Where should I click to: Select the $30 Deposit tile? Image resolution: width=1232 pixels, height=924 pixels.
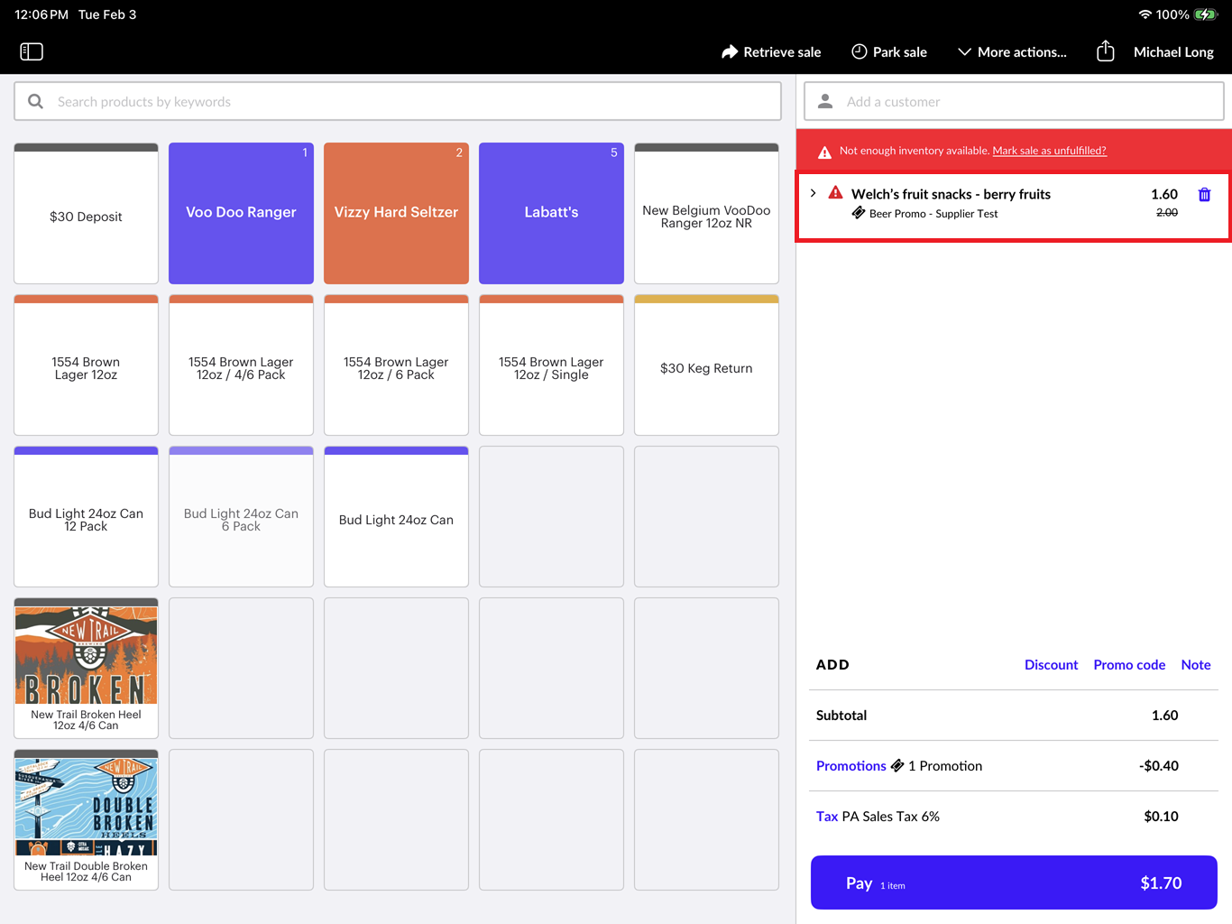(86, 214)
